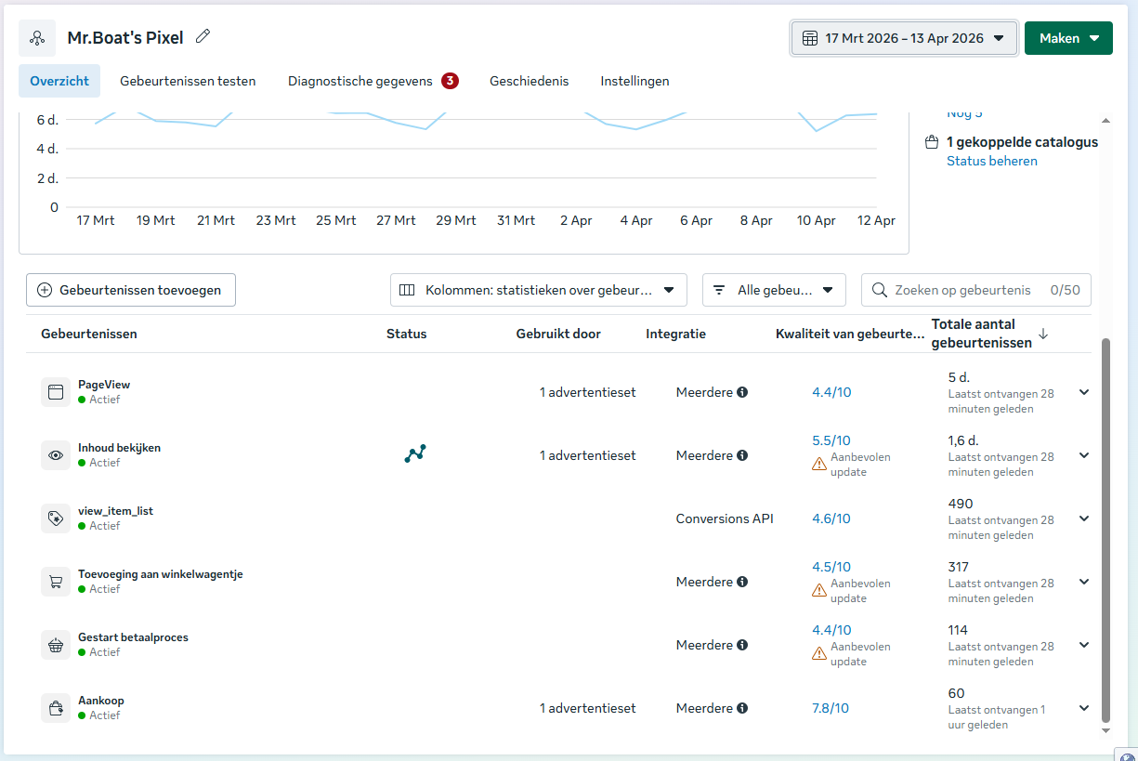Click the warning triangle under the 5.5/10 score
The height and width of the screenshot is (761, 1138).
(819, 464)
